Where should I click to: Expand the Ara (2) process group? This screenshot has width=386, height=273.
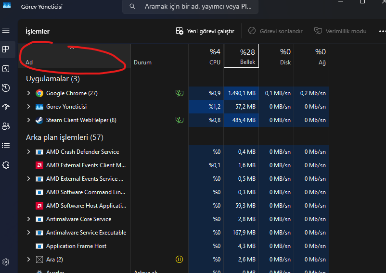(x=28, y=259)
